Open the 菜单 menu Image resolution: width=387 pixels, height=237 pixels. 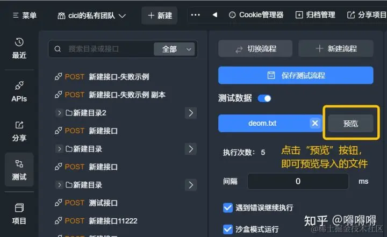coord(25,15)
